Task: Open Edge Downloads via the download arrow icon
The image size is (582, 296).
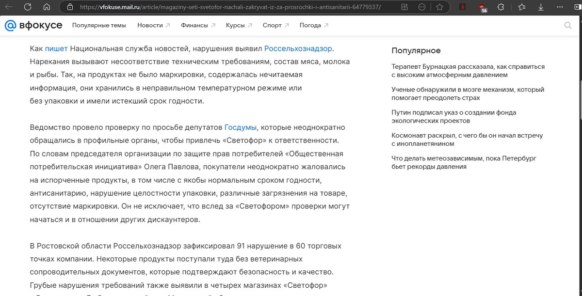Action: (x=540, y=7)
